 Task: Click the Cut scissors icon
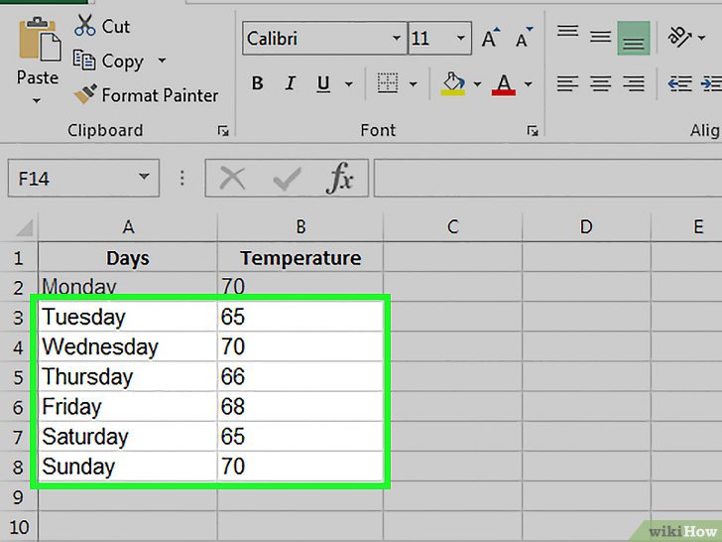pos(86,25)
